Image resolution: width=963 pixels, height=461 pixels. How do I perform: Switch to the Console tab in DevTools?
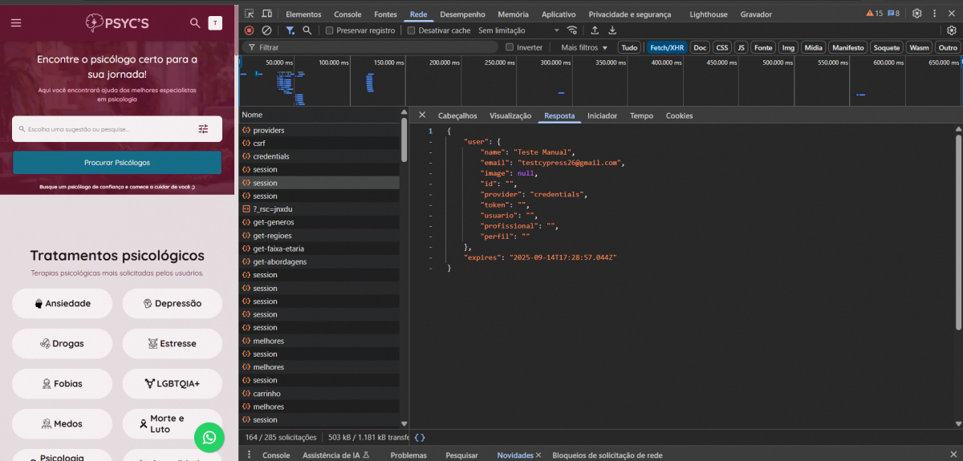(x=347, y=14)
